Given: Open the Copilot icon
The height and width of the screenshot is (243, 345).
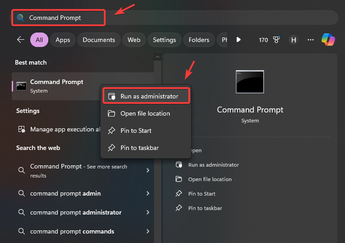Looking at the screenshot, I should [328, 40].
